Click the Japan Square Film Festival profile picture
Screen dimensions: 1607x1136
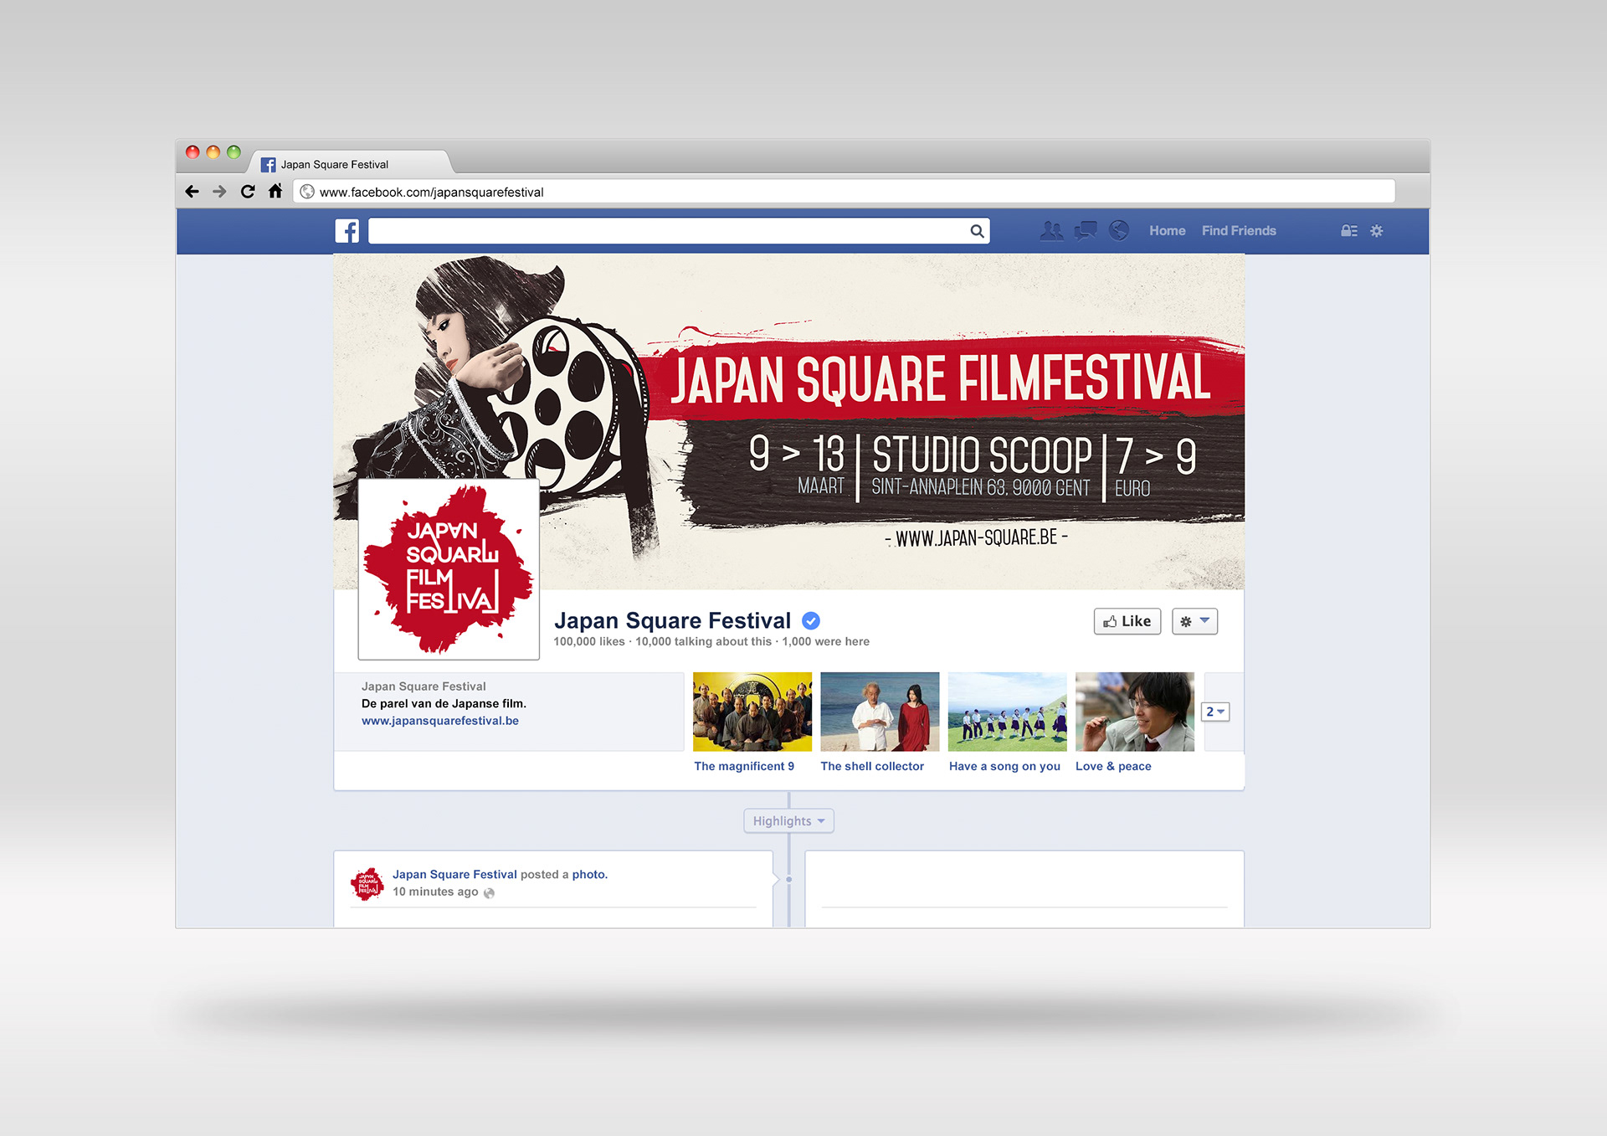pyautogui.click(x=449, y=569)
